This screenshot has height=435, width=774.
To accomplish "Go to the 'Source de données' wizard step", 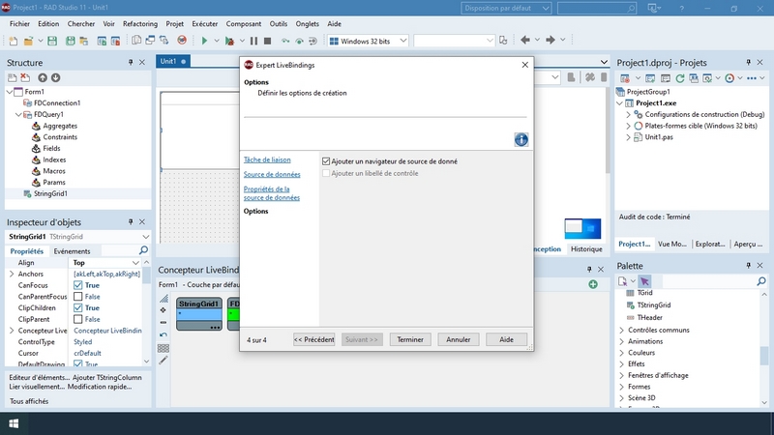I will (x=271, y=174).
